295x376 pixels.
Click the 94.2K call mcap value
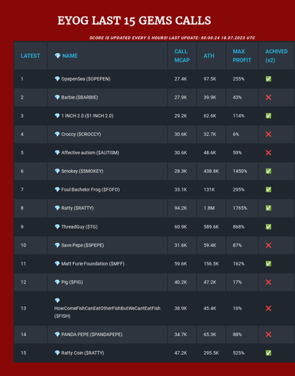(x=181, y=208)
